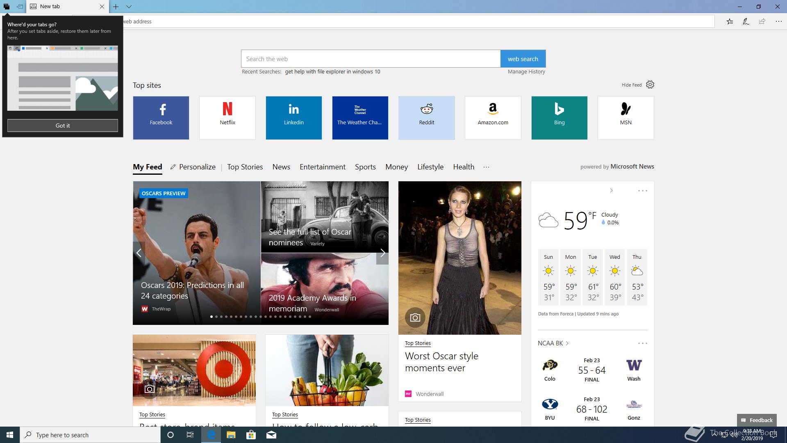Expand weather card next chevron
The height and width of the screenshot is (443, 787).
[611, 190]
